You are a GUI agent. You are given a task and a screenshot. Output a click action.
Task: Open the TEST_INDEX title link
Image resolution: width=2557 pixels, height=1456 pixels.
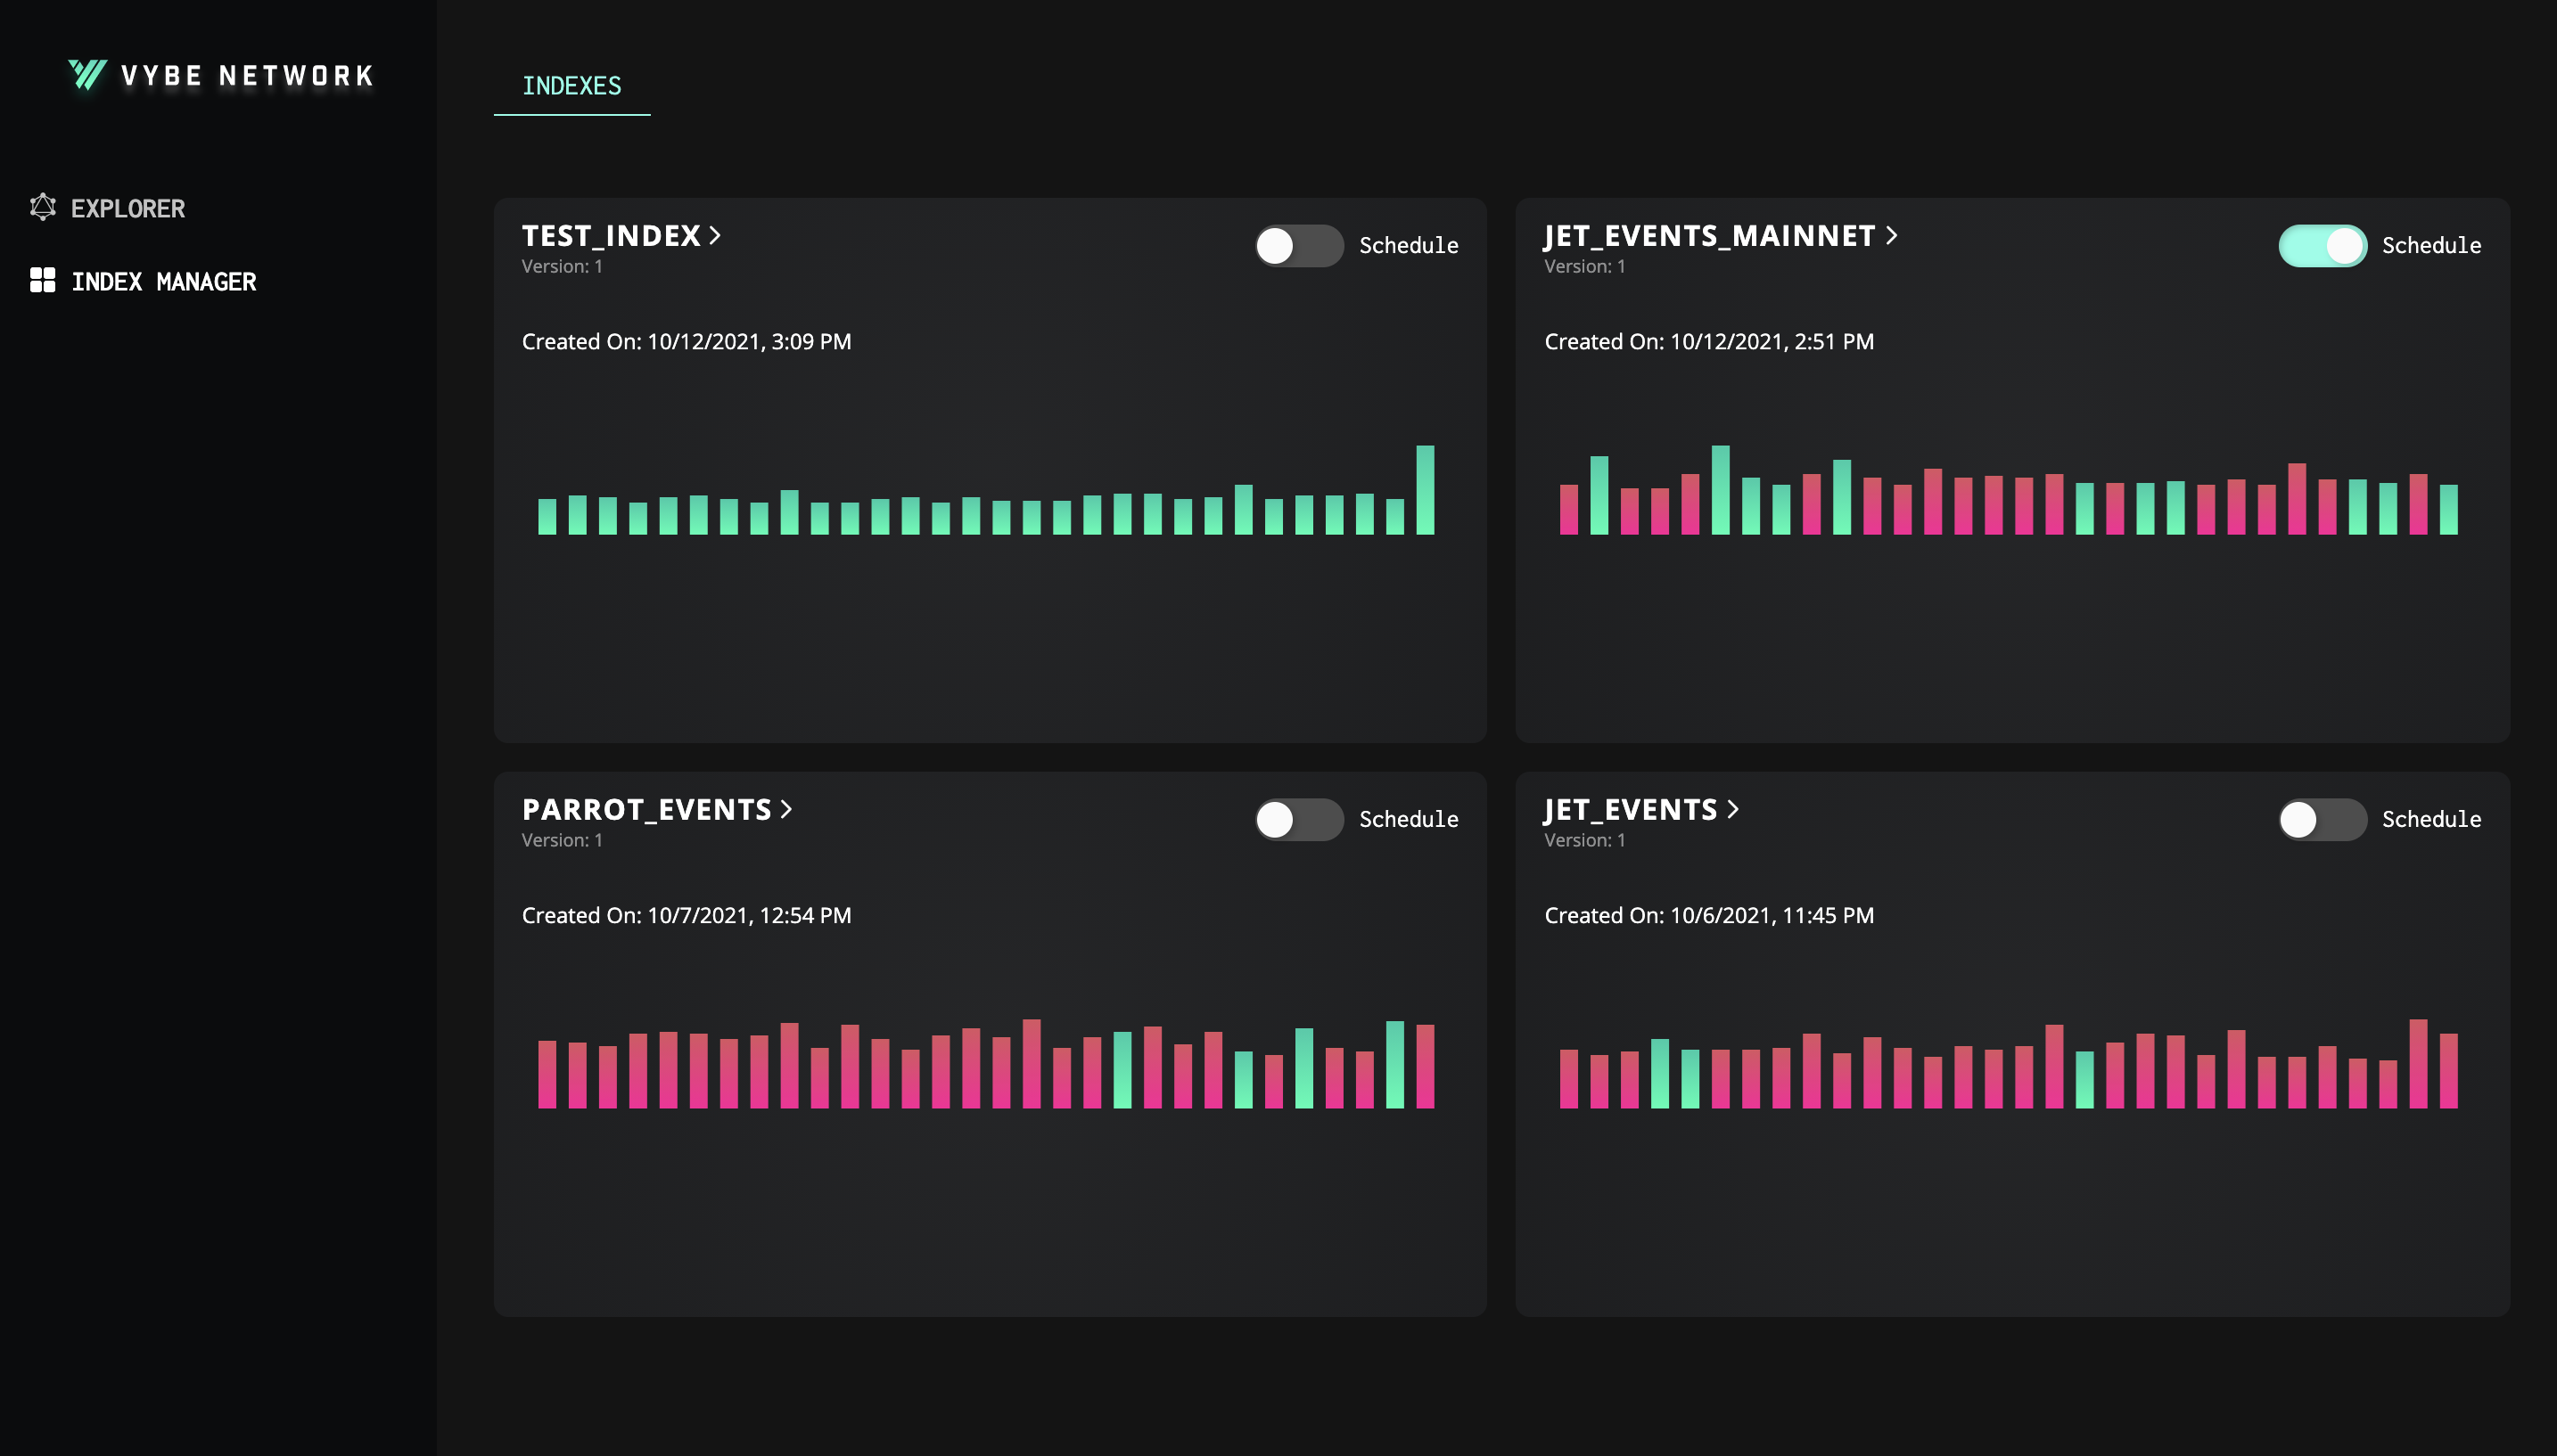(610, 236)
